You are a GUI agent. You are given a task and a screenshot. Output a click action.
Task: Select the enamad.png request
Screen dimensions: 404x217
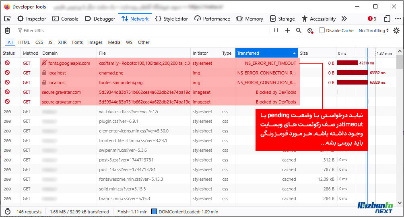tap(198, 73)
